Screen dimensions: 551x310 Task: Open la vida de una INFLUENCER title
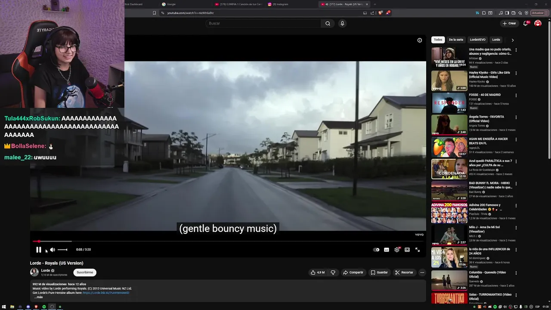(489, 251)
